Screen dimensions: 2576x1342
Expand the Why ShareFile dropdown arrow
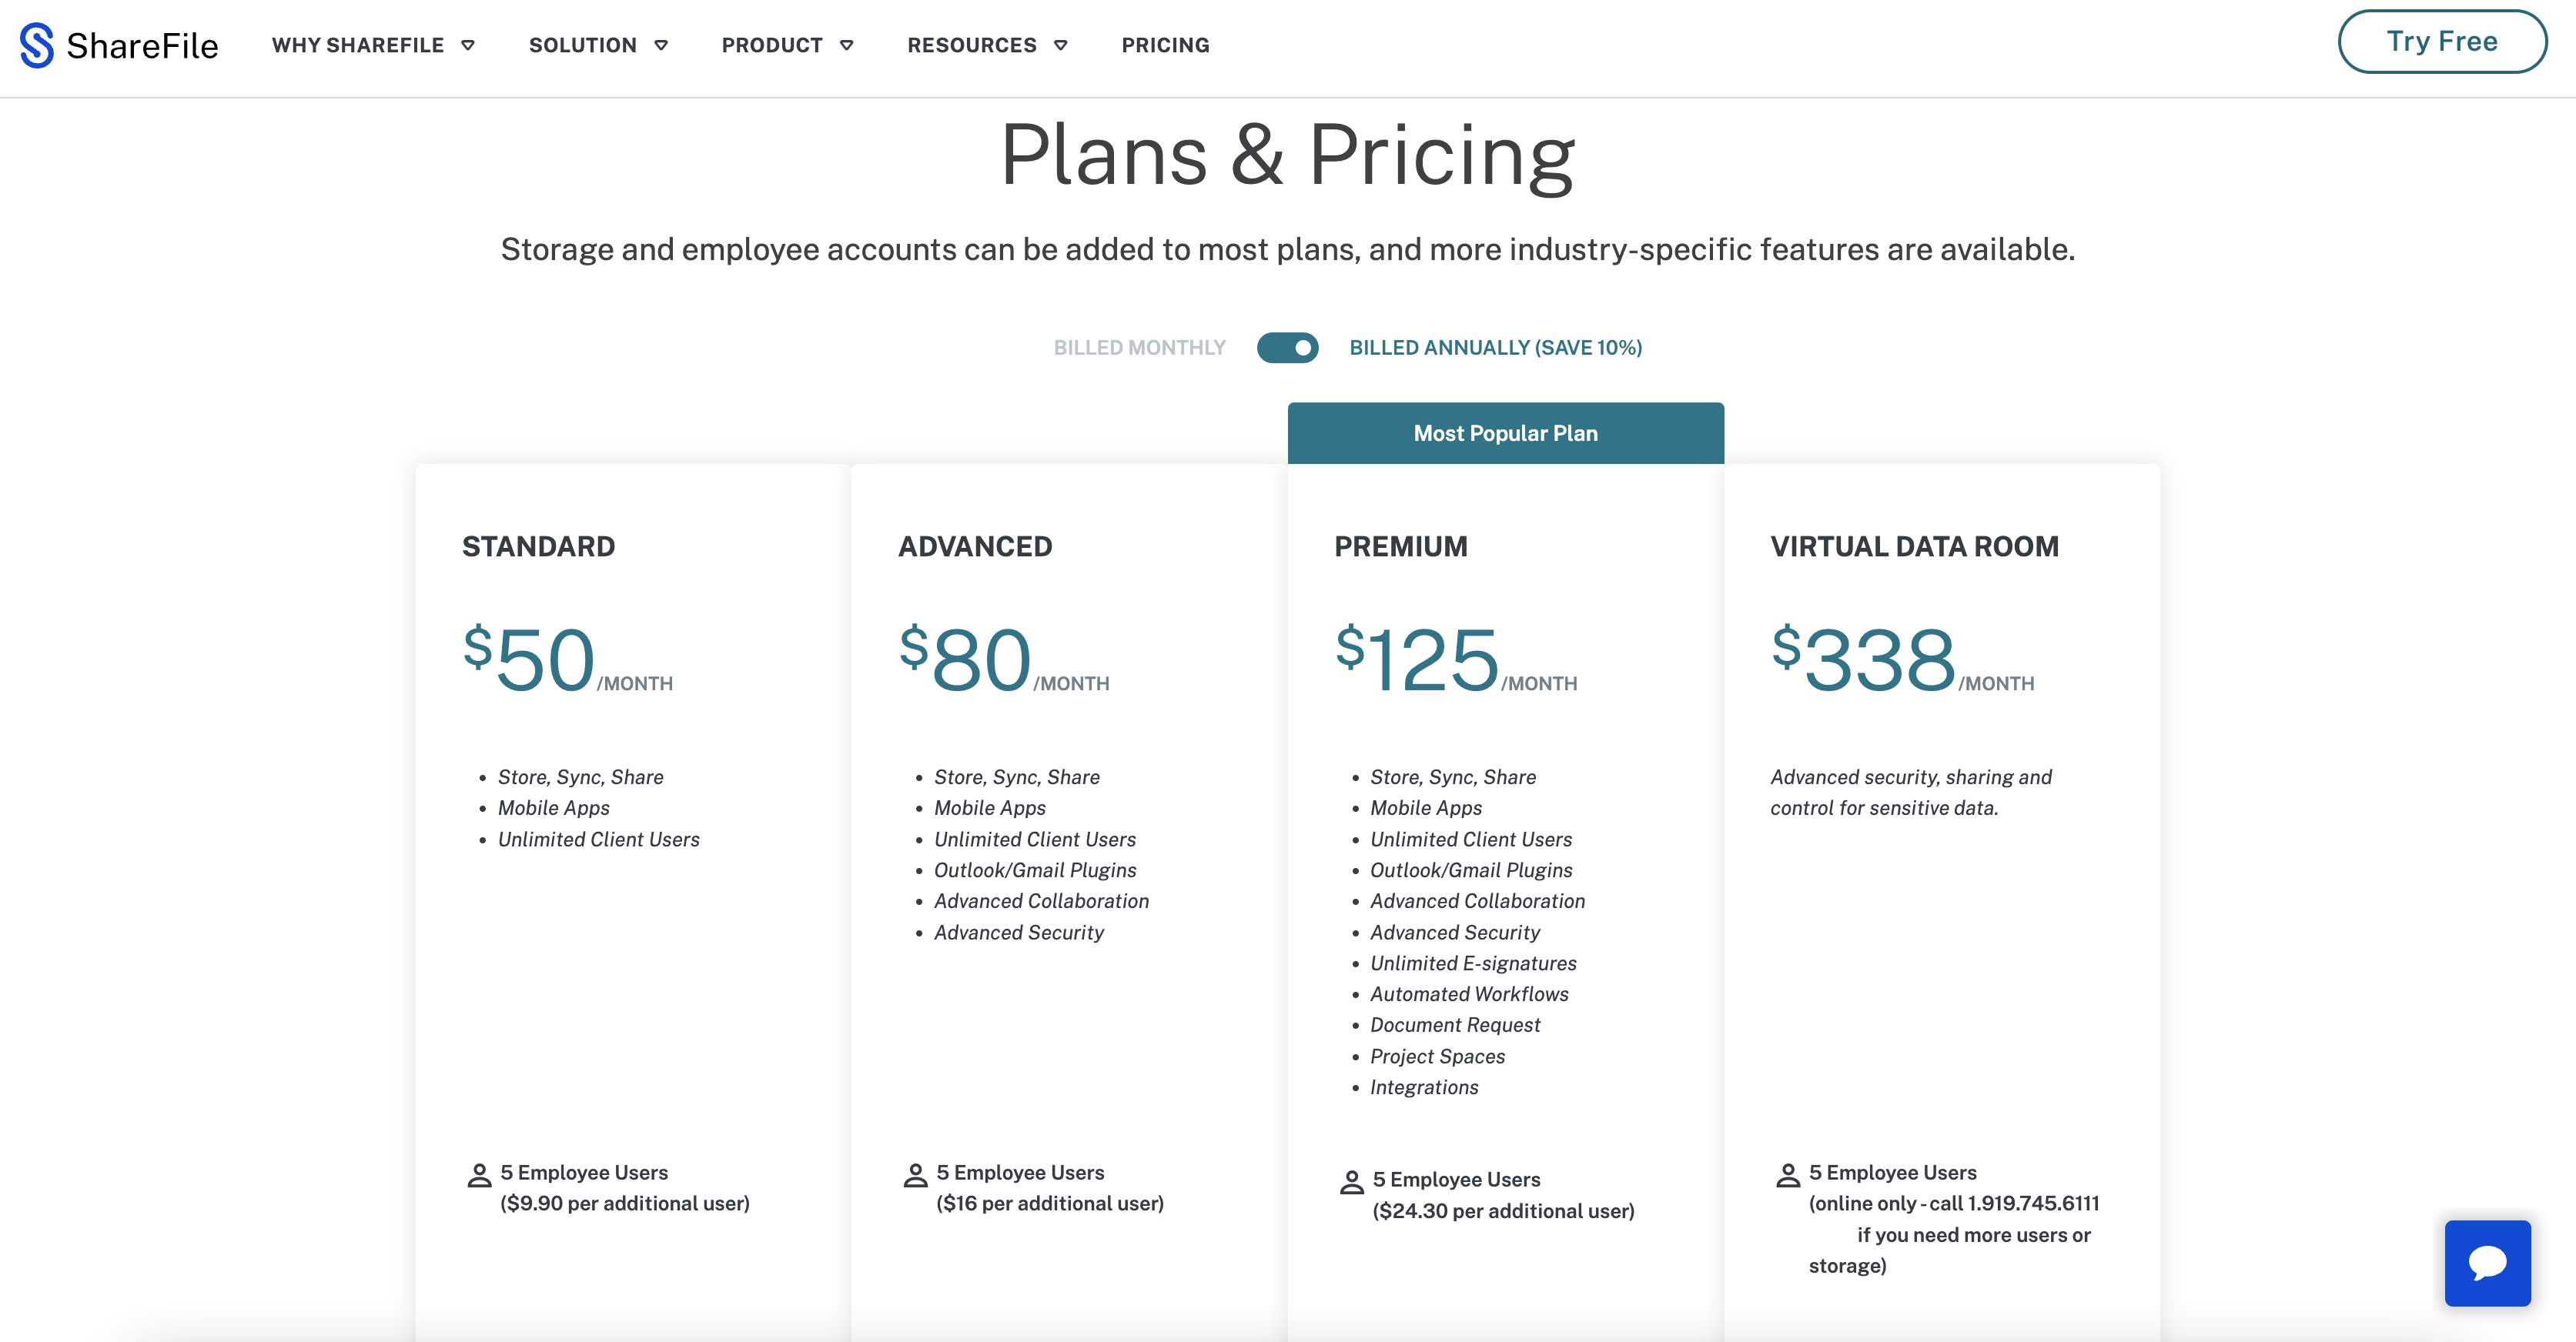pyautogui.click(x=468, y=45)
